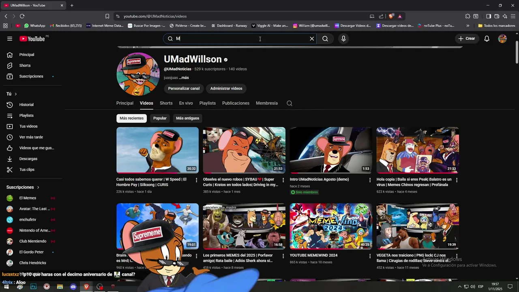The height and width of the screenshot is (292, 519).
Task: Open Photoshop from the taskbar
Action: 33,287
